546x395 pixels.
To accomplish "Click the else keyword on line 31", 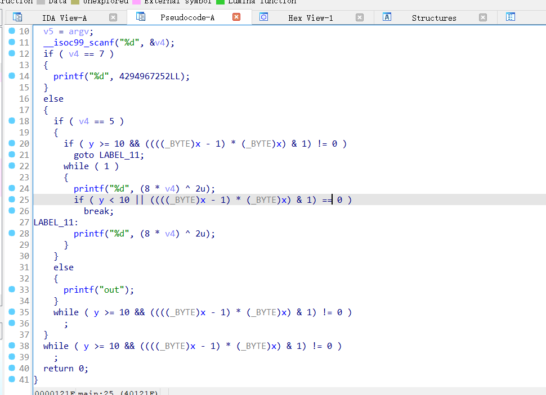I will [64, 267].
